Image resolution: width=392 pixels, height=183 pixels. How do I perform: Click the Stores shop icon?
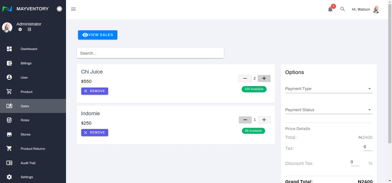[9, 134]
